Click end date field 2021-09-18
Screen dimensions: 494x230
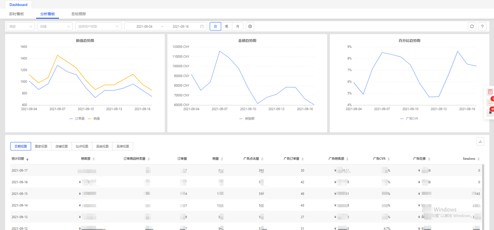click(181, 26)
